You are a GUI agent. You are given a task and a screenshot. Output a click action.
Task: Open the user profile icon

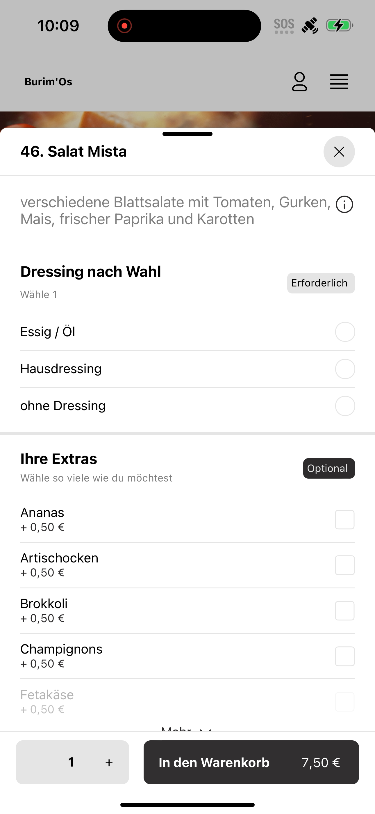tap(299, 82)
